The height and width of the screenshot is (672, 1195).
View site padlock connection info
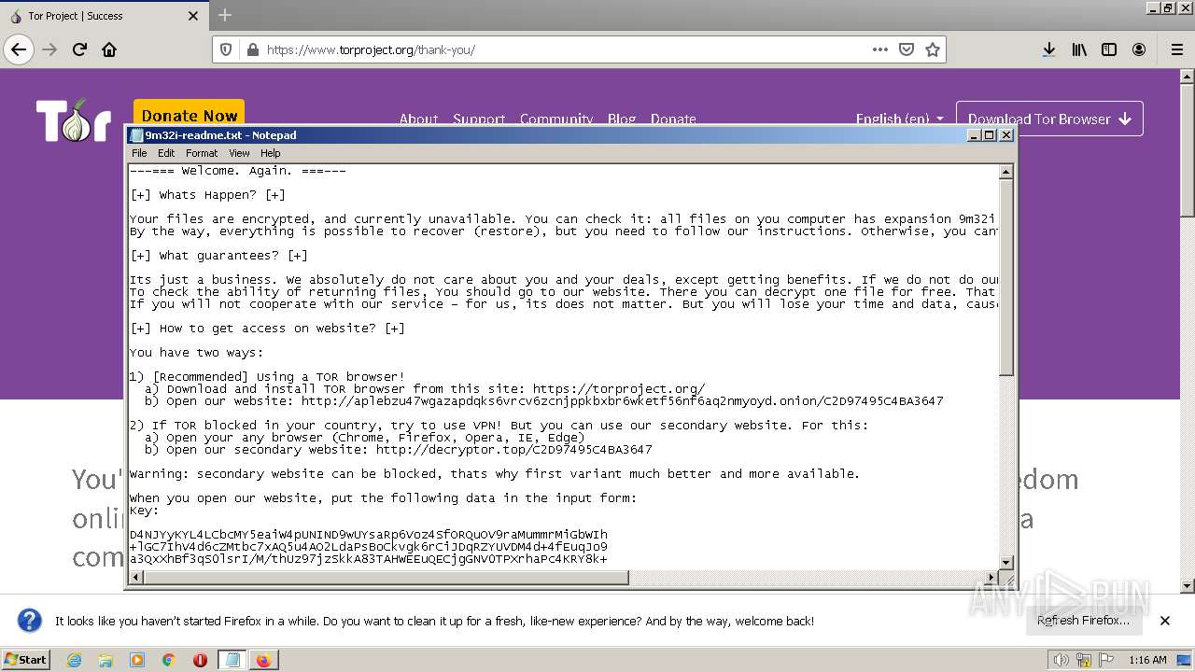click(251, 49)
